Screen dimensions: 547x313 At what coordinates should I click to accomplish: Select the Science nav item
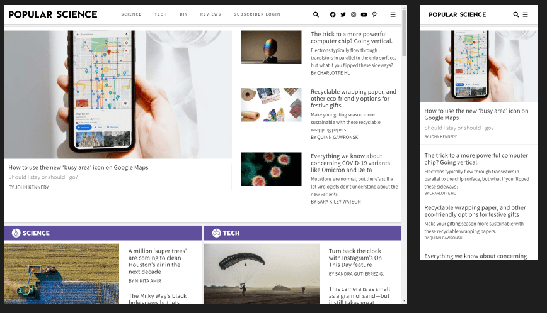131,14
